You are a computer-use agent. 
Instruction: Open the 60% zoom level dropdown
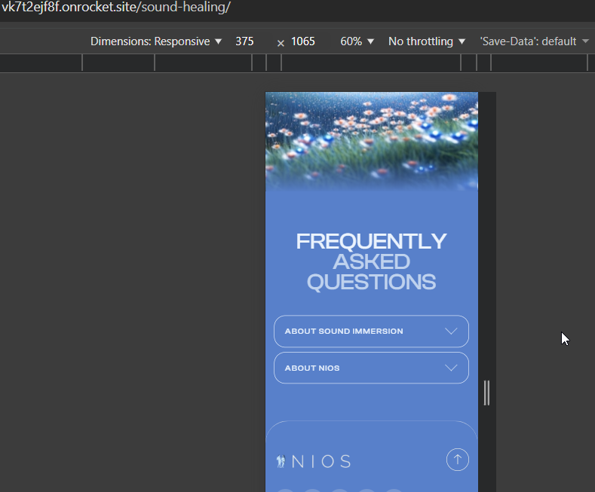point(357,41)
